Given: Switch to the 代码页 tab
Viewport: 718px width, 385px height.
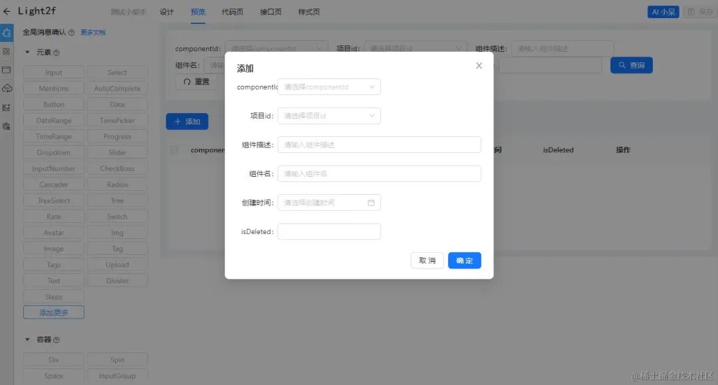Looking at the screenshot, I should pyautogui.click(x=231, y=11).
